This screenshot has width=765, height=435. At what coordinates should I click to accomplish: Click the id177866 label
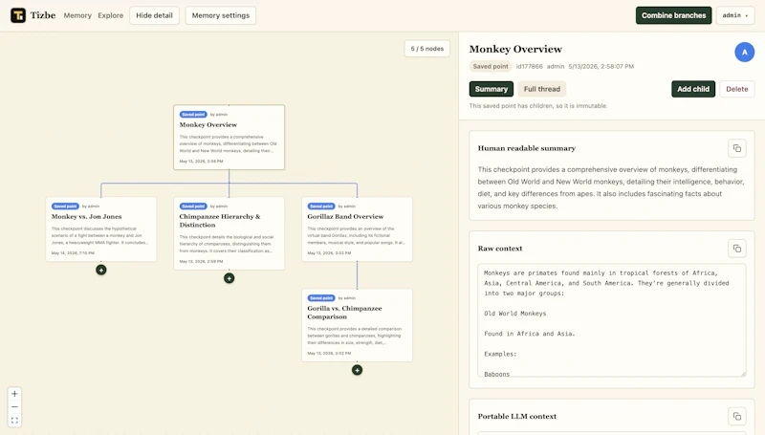[530, 66]
